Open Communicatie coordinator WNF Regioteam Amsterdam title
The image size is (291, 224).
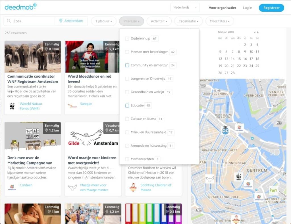point(33,79)
